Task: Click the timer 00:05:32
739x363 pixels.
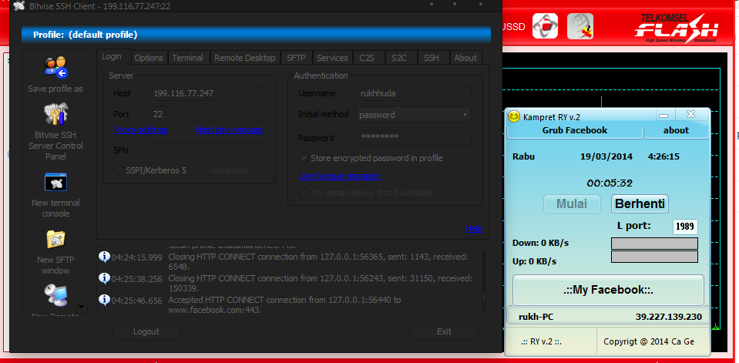Action: [x=610, y=183]
